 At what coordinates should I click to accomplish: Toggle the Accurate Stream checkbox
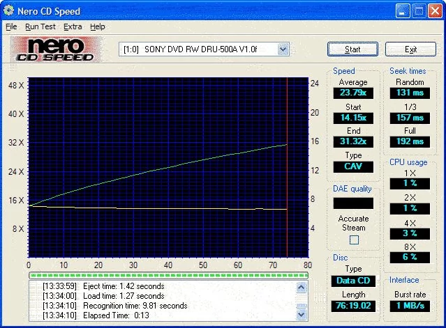[354, 240]
